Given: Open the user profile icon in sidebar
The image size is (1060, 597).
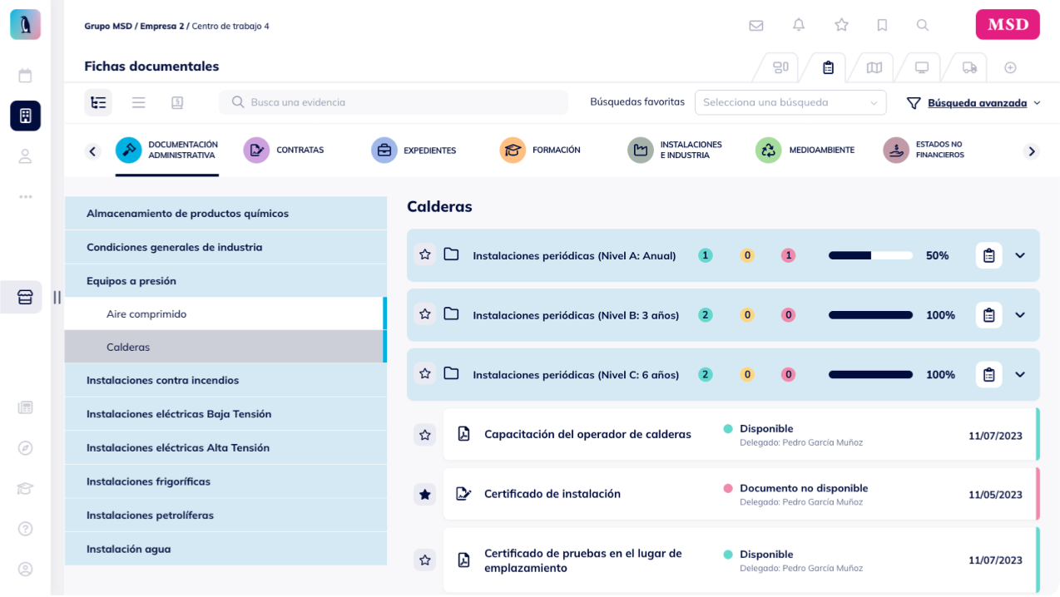Looking at the screenshot, I should [x=25, y=156].
